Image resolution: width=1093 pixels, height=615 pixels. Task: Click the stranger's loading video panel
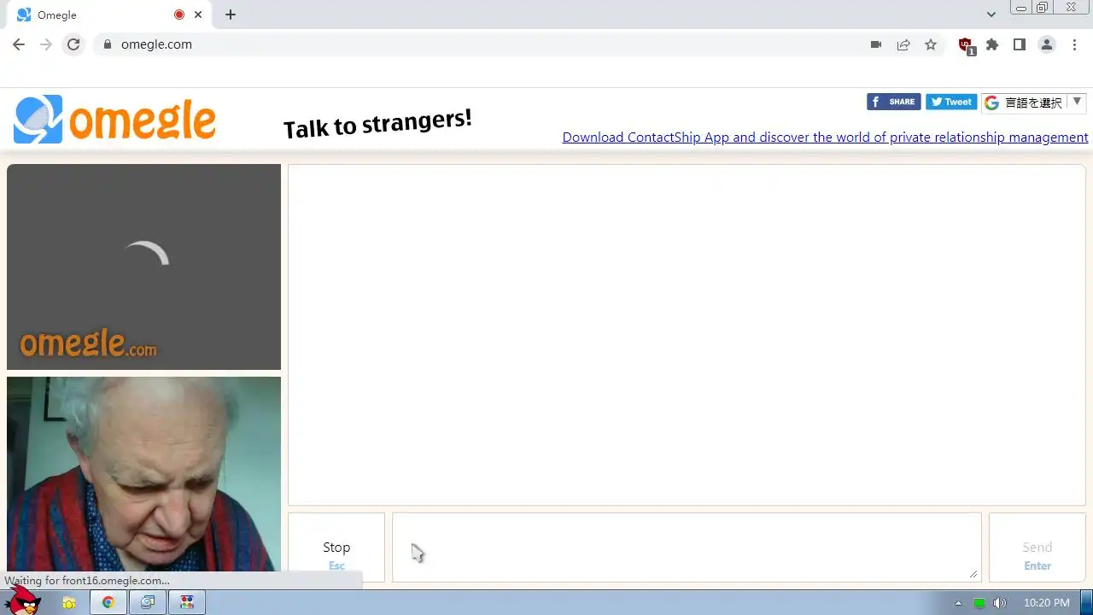point(143,266)
